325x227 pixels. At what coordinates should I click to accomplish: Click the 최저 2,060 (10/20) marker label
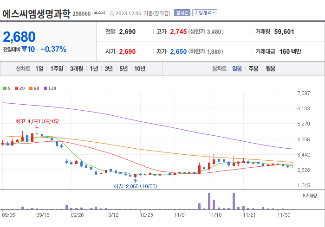point(136,186)
